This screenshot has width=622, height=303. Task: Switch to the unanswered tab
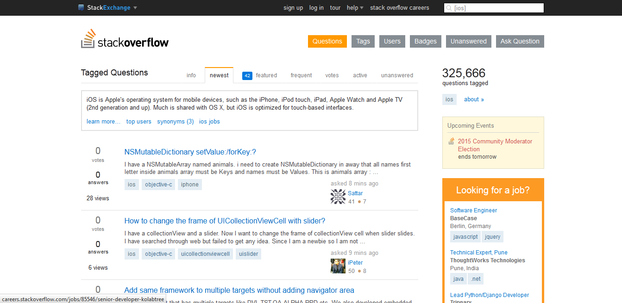click(397, 75)
